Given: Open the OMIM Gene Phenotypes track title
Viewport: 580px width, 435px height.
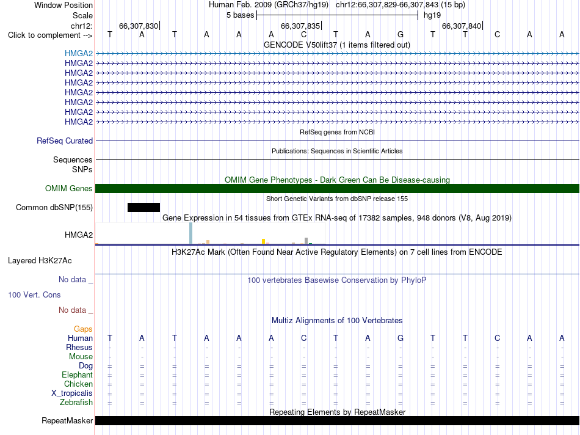Looking at the screenshot, I should pyautogui.click(x=337, y=180).
